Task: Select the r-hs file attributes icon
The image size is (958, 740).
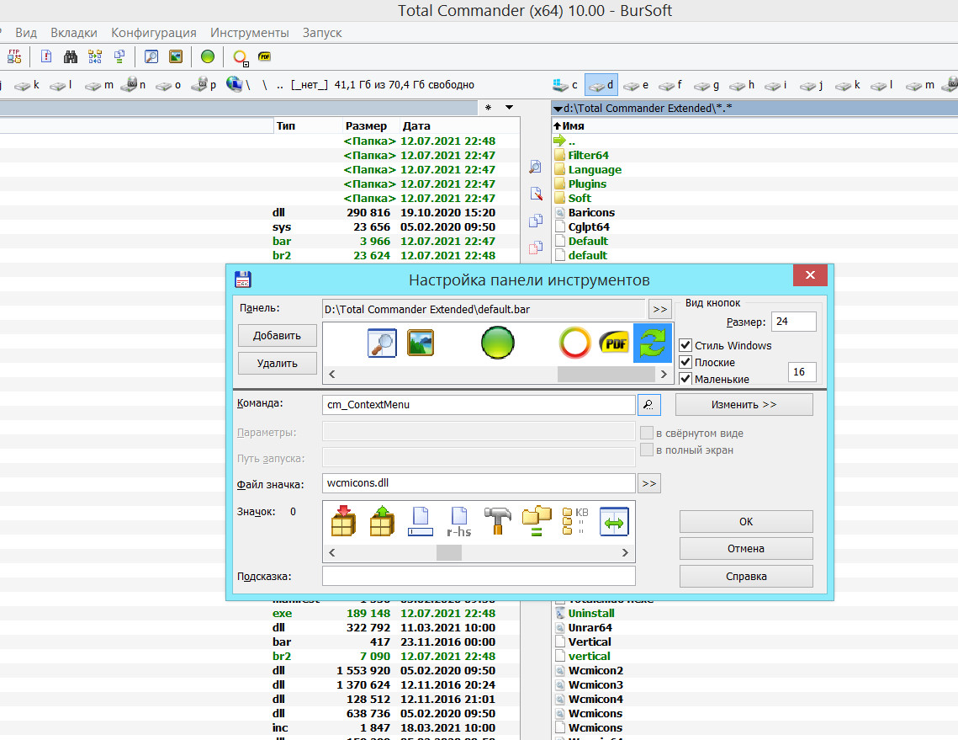Action: pos(458,521)
